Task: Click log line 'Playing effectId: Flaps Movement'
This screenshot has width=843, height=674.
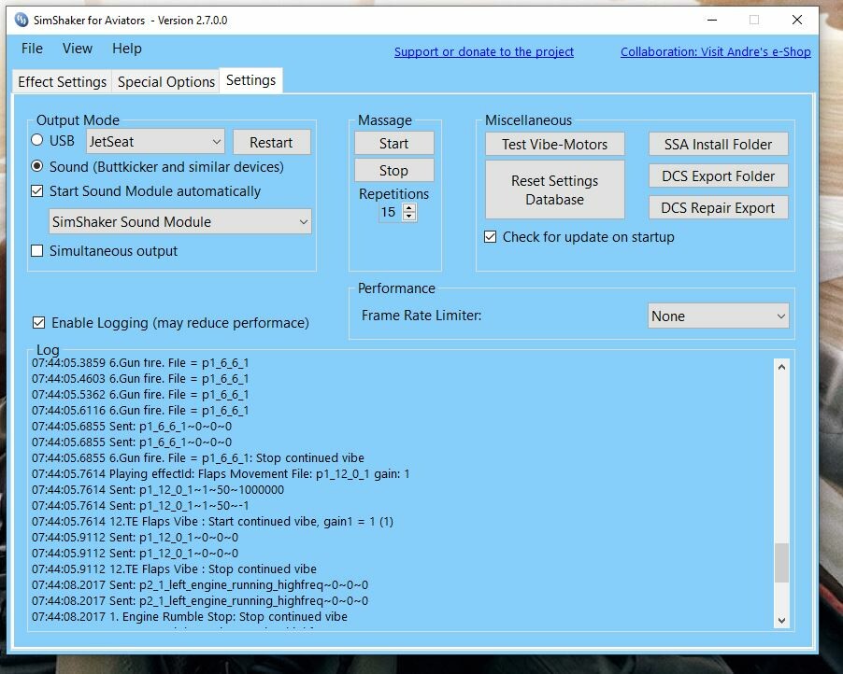Action: pos(221,473)
